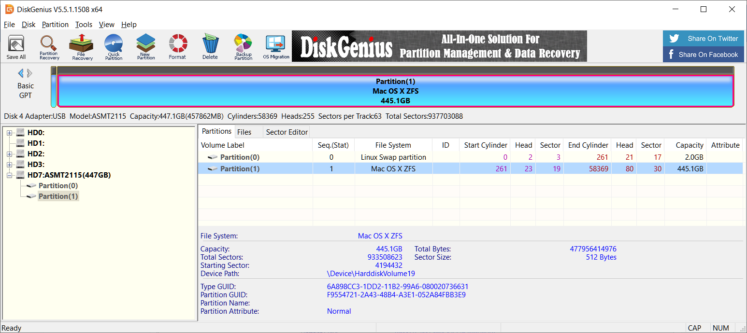747x333 pixels.
Task: Click Share On Twitter
Action: point(703,39)
